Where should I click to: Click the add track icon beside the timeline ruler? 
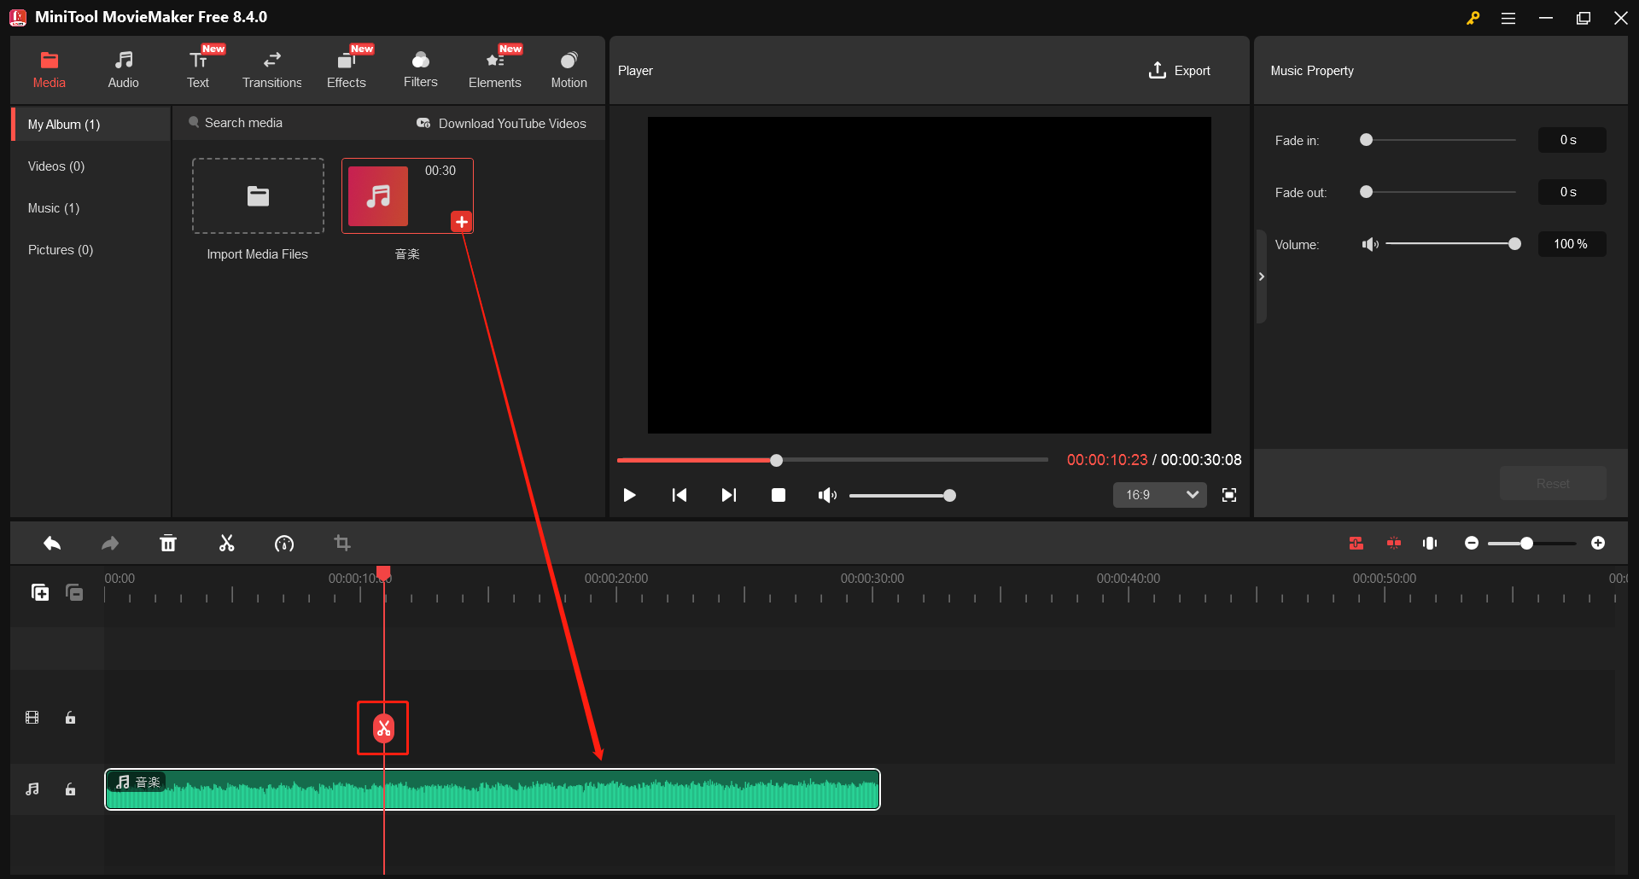[39, 592]
